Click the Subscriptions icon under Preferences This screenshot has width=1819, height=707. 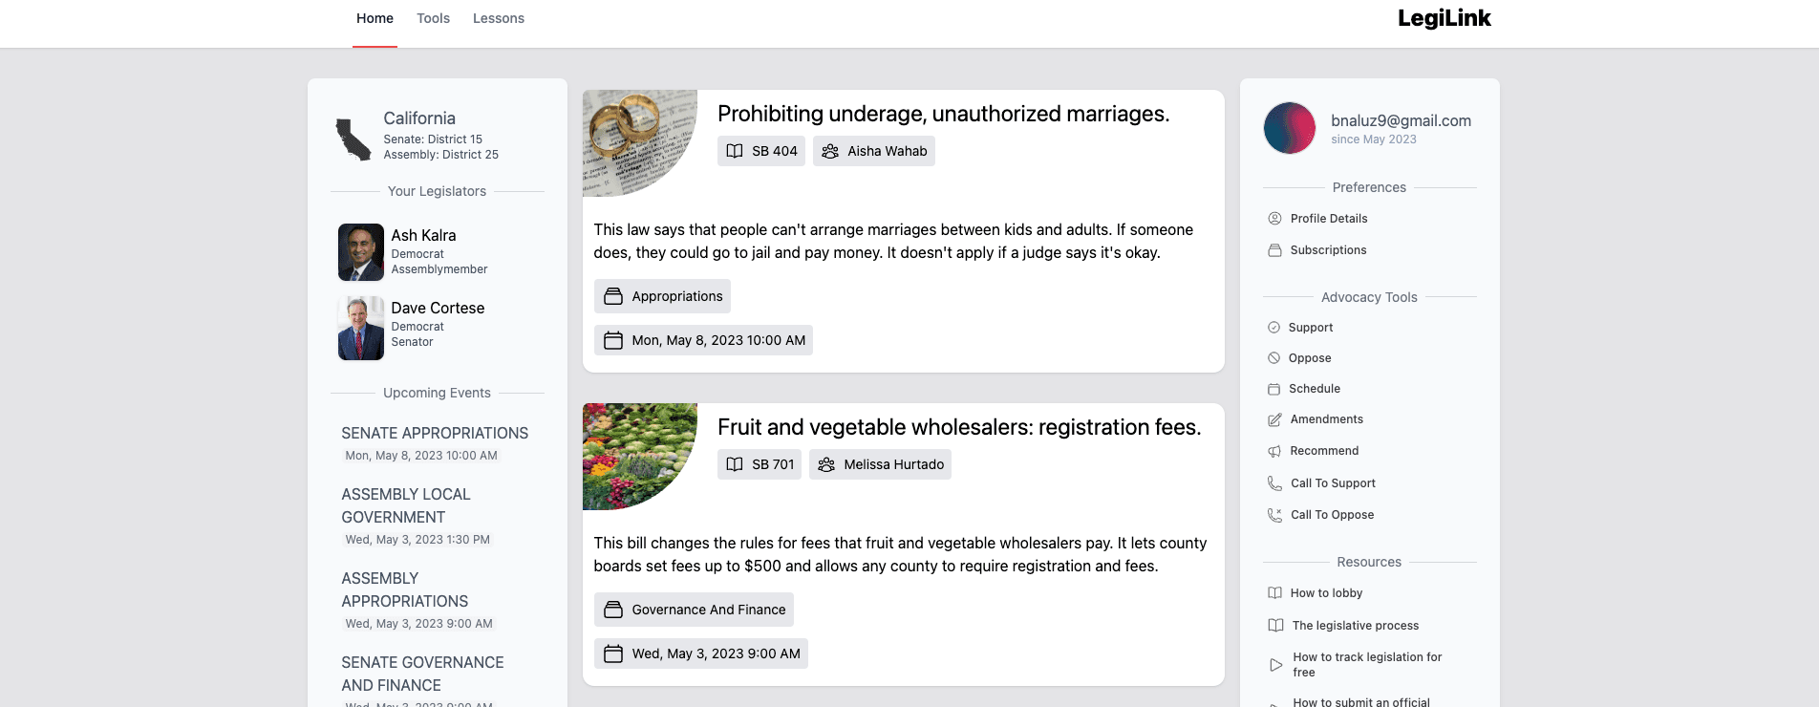click(x=1274, y=250)
